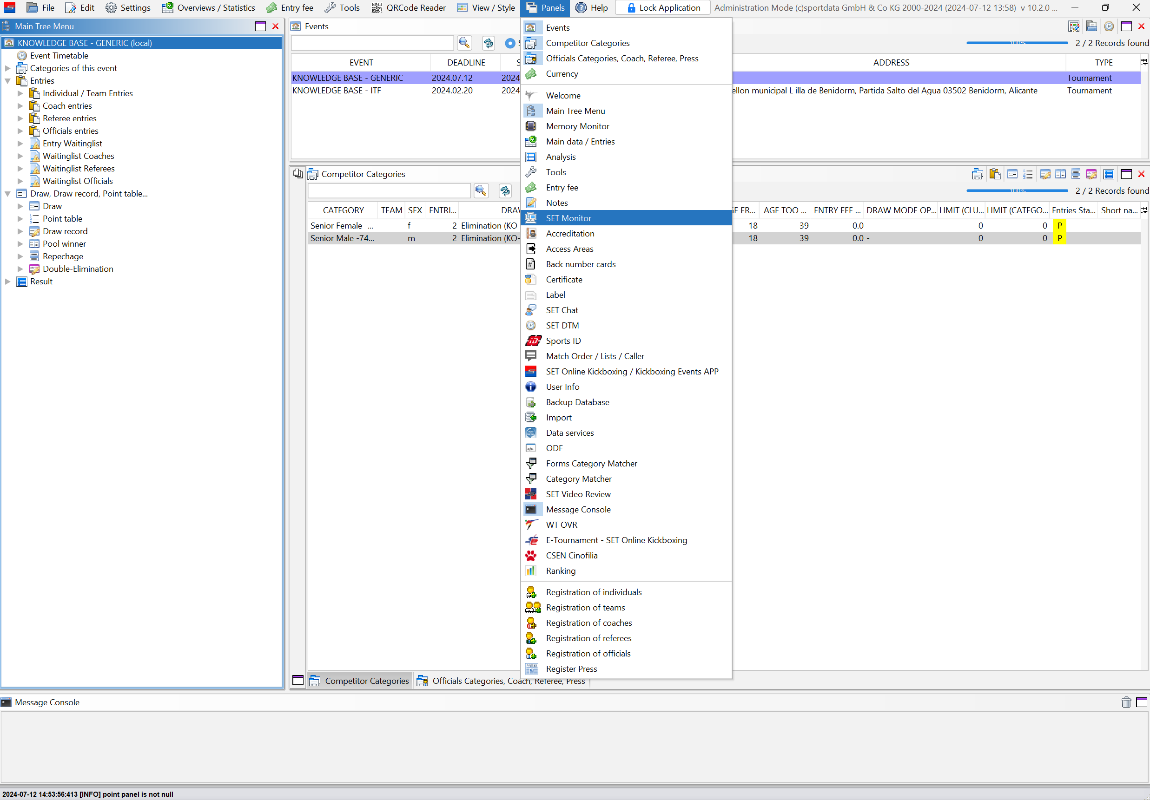Click the clock icon in Events toolbar

tap(1109, 26)
